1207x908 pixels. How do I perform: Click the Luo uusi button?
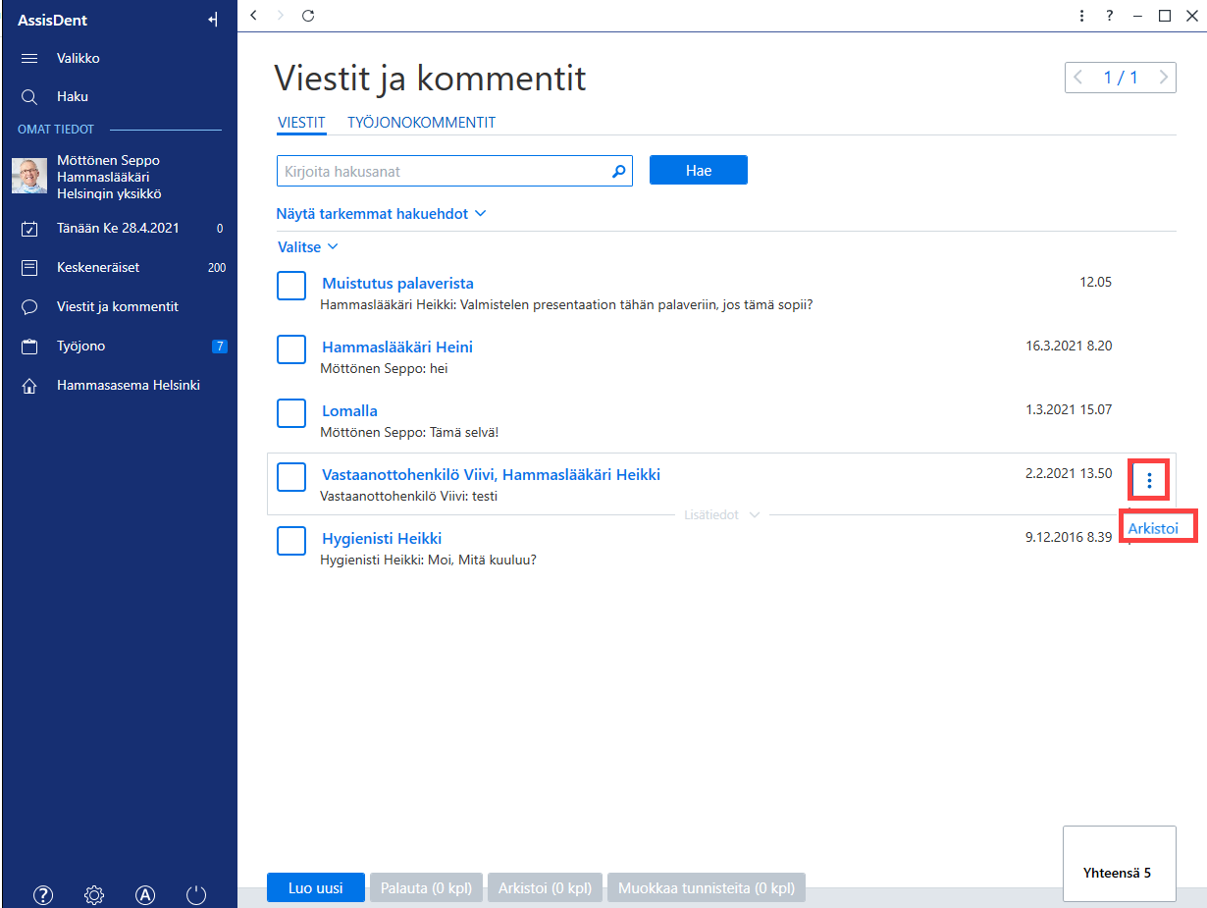pyautogui.click(x=316, y=887)
